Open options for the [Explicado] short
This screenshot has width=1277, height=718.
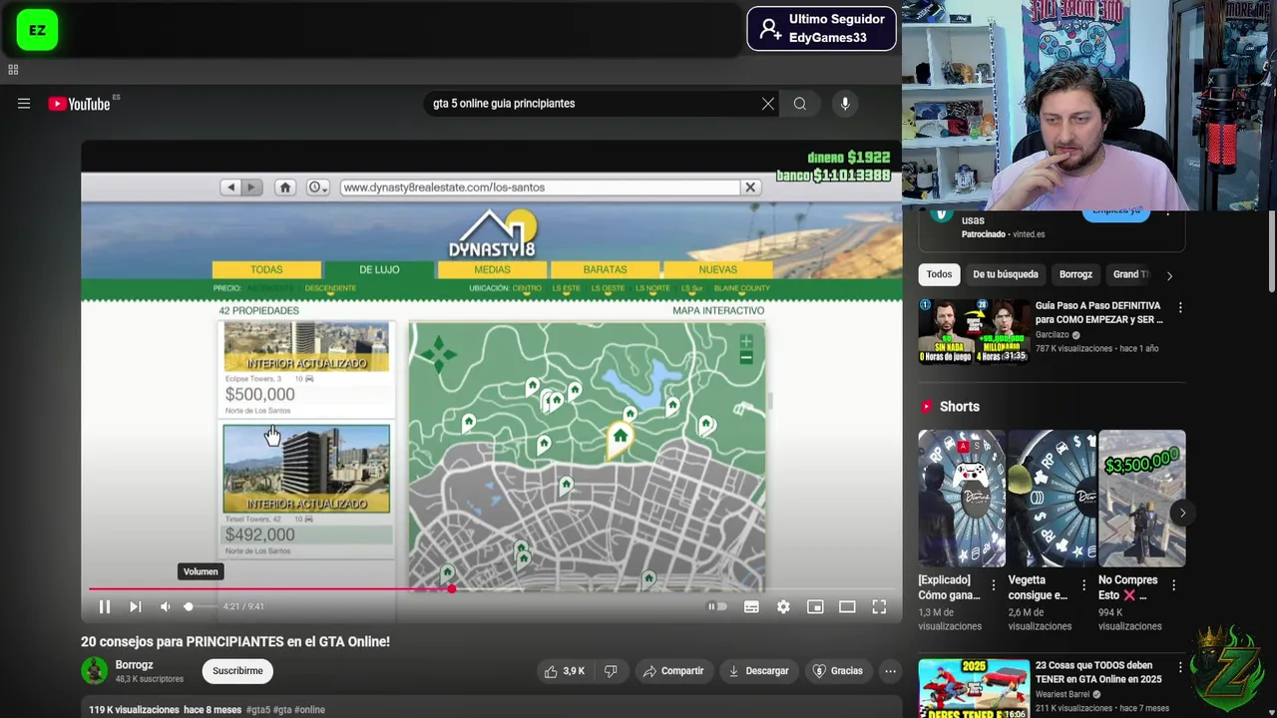pyautogui.click(x=993, y=585)
